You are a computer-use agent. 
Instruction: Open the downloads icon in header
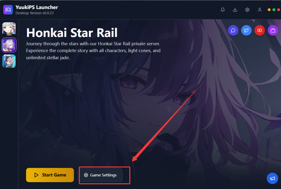235,10
